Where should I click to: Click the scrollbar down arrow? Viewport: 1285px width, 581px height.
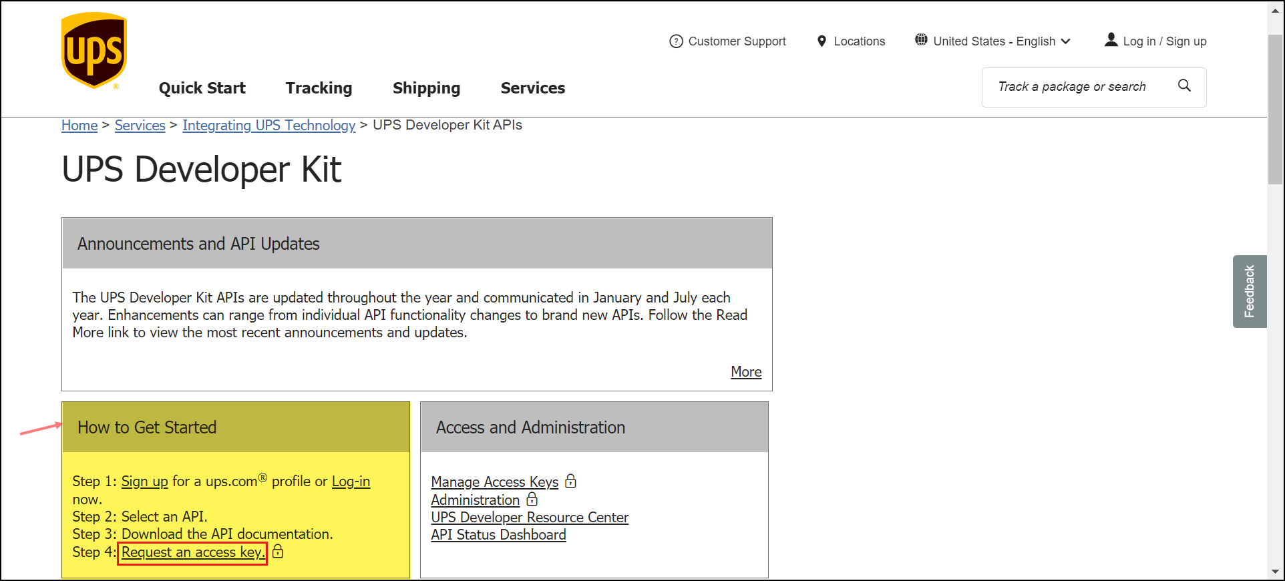[x=1275, y=572]
